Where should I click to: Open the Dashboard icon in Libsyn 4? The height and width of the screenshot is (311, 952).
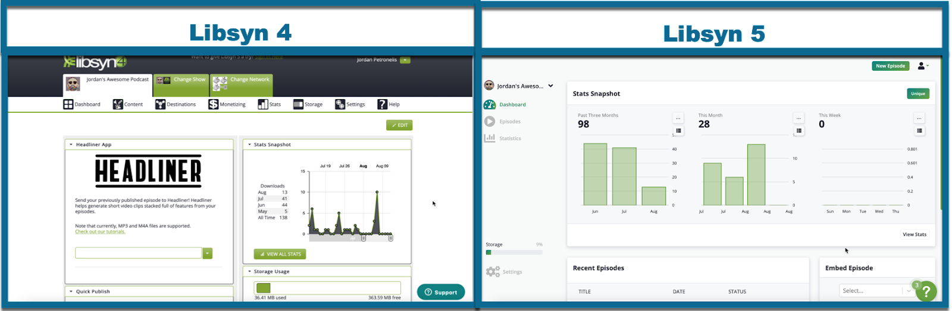[x=68, y=104]
